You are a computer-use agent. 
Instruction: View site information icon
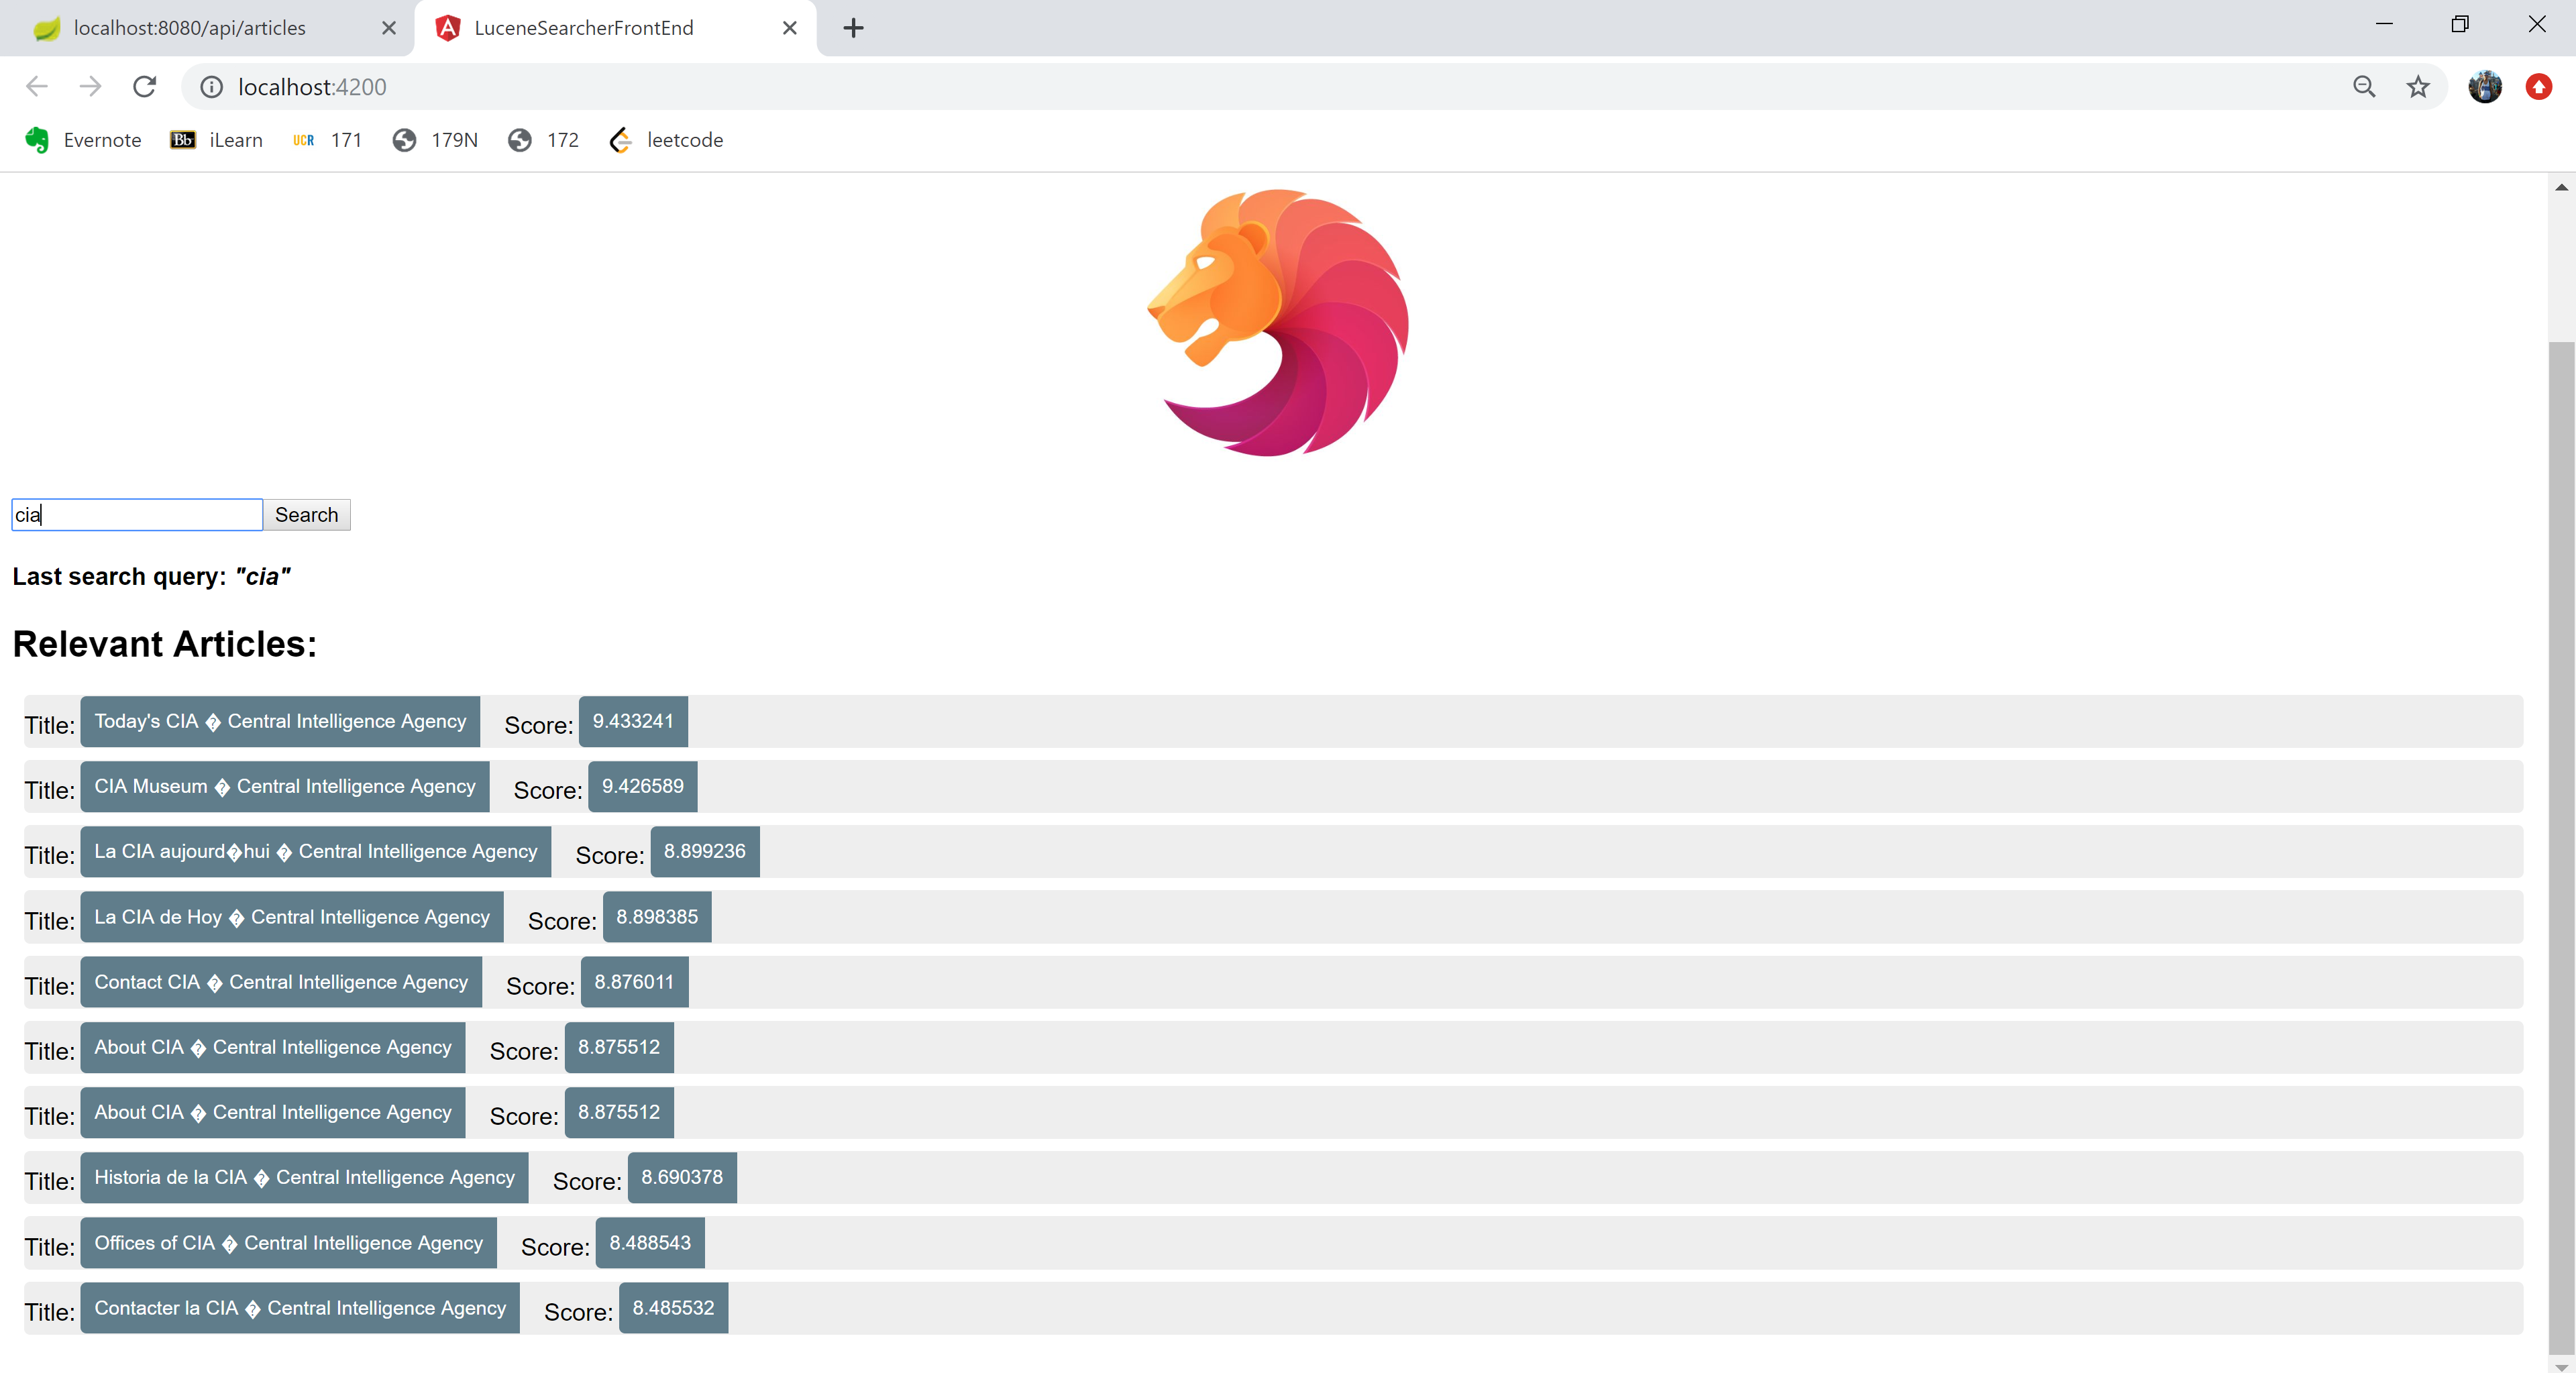tap(211, 87)
